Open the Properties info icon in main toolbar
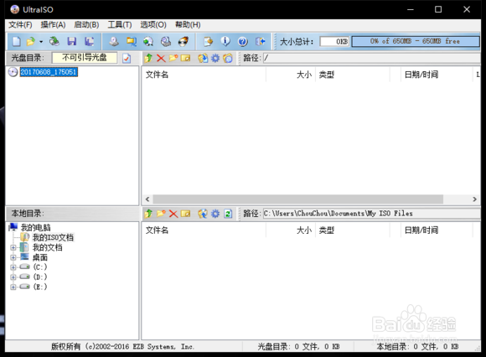Screen dimensions: 486x357 click(x=225, y=41)
